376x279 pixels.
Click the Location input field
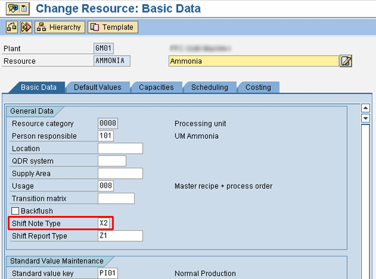(x=120, y=148)
